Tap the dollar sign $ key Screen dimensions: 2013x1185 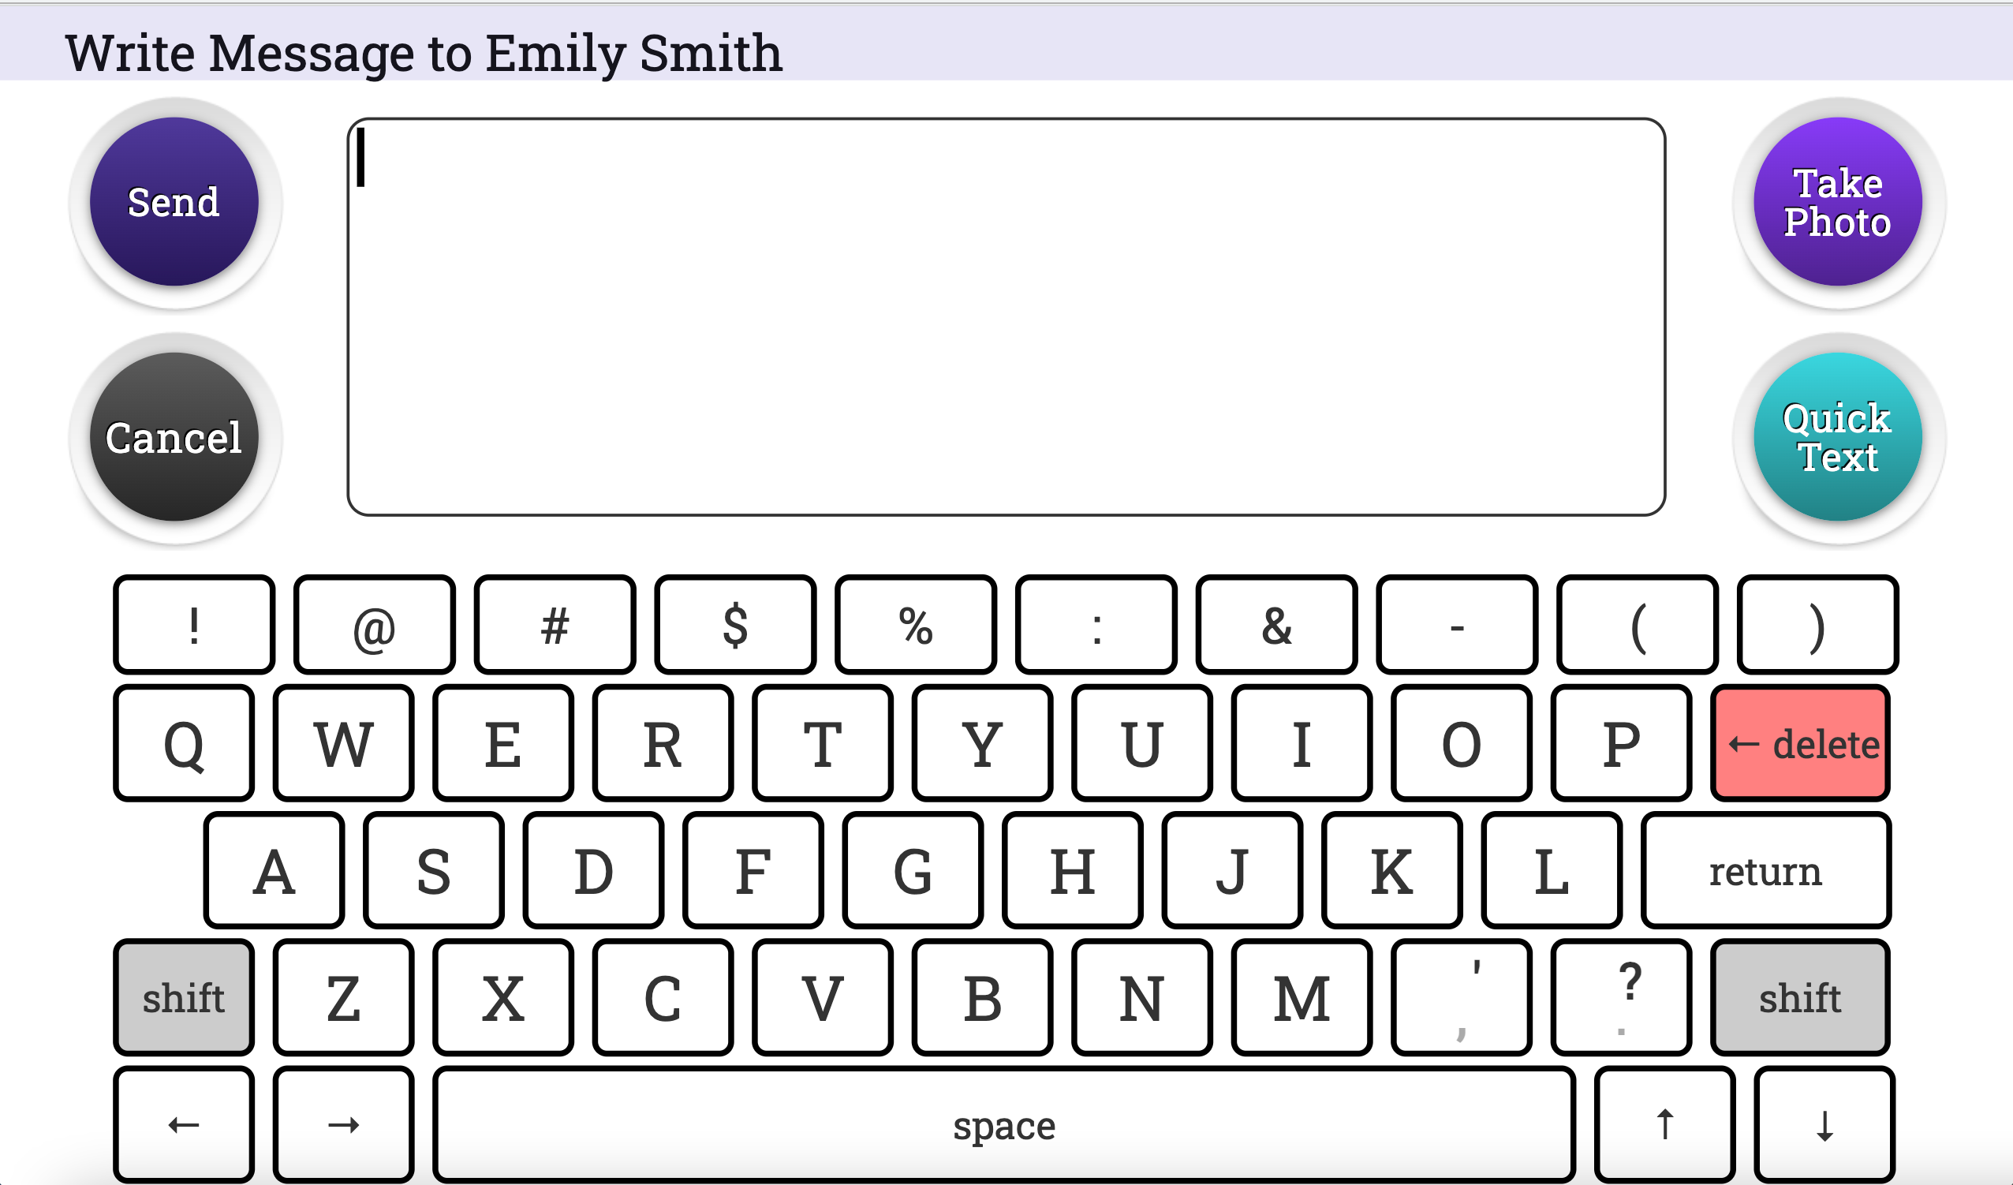pyautogui.click(x=735, y=625)
